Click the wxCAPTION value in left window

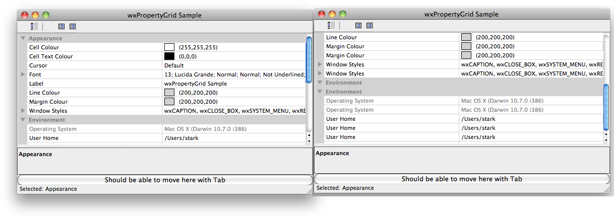pos(234,111)
